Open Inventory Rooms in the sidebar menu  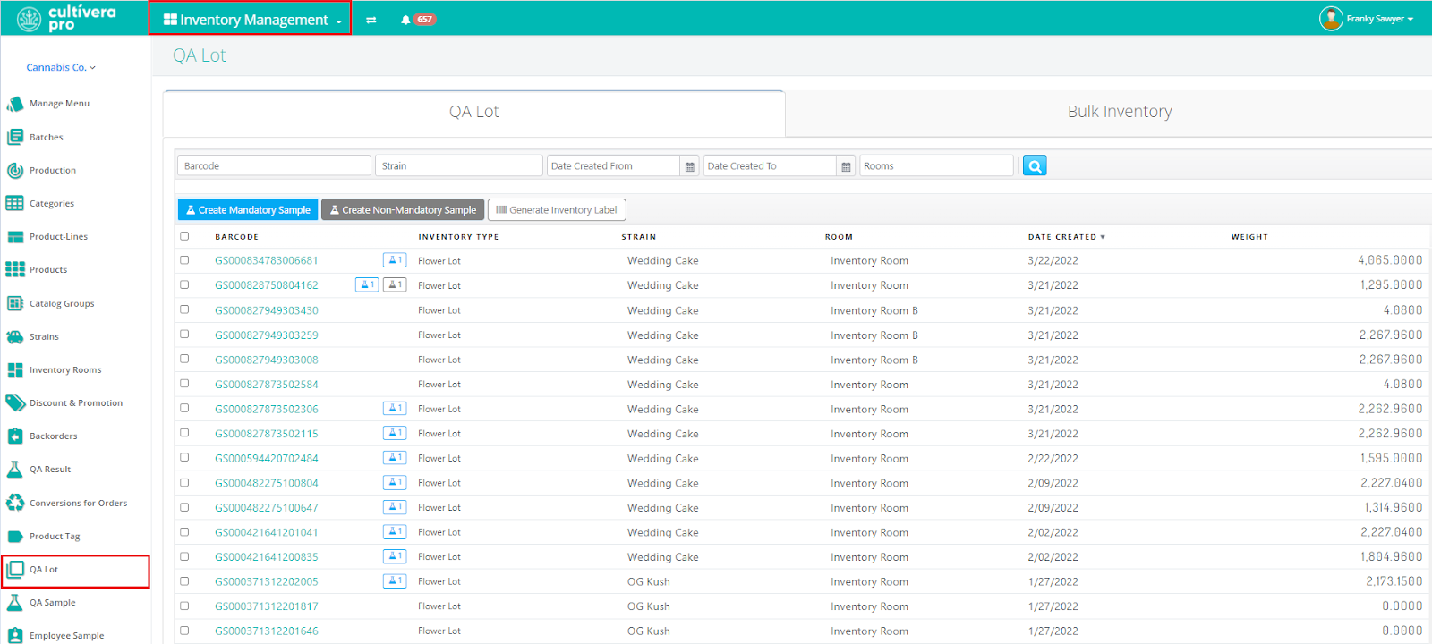(x=65, y=370)
